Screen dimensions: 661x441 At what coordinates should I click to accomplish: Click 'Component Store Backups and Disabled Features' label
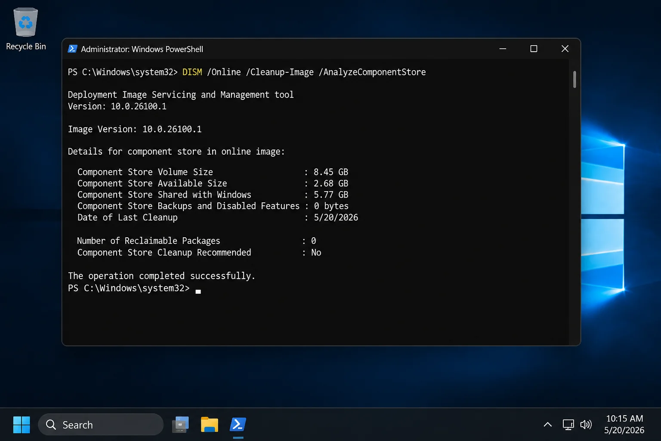coord(188,206)
